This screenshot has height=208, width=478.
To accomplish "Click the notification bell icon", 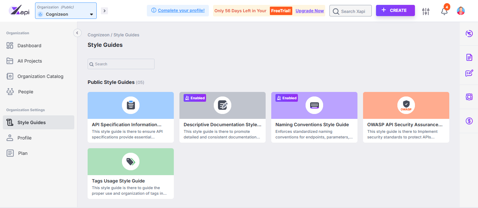I will (x=444, y=11).
